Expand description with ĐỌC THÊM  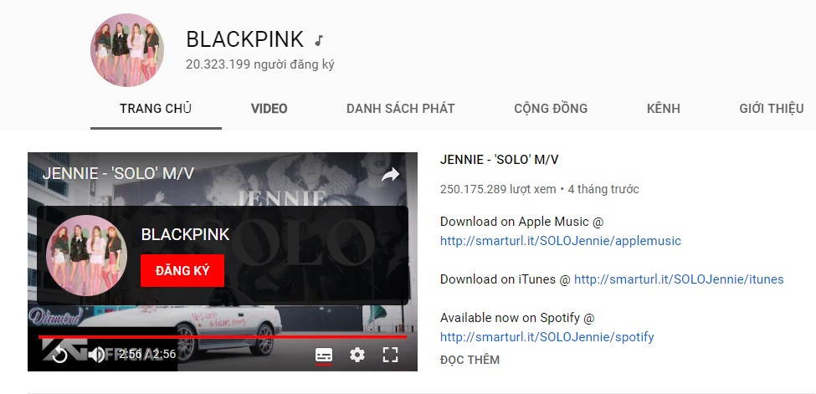point(470,360)
